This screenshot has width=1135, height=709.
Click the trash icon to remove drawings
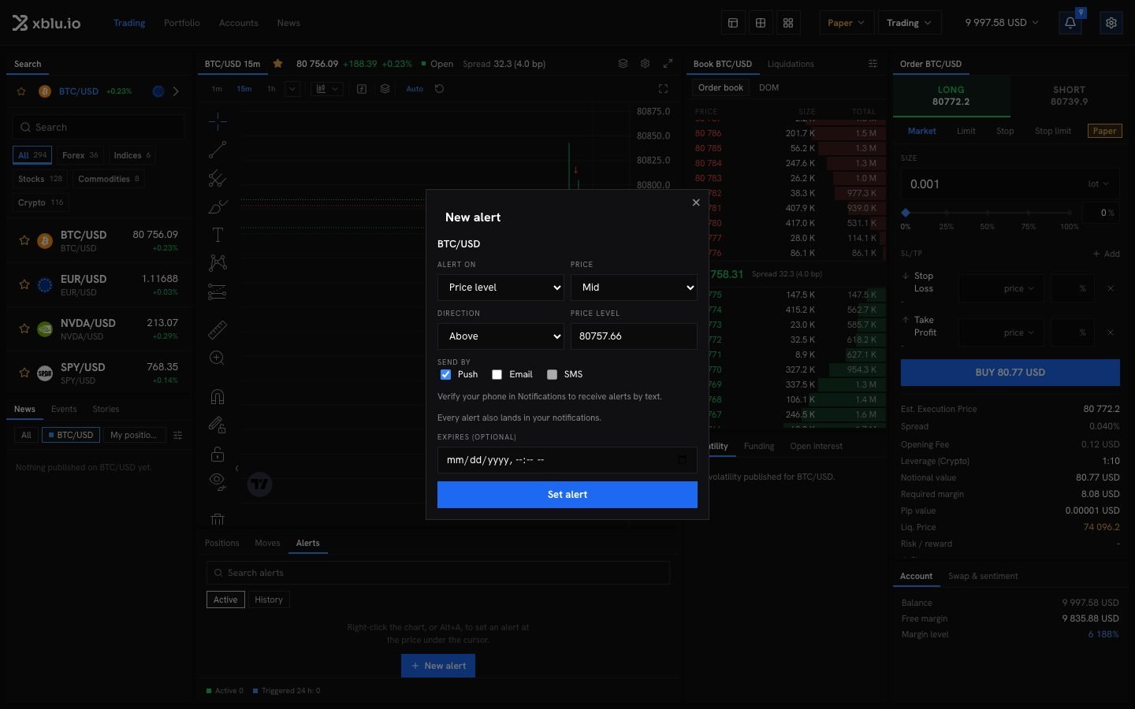click(218, 519)
